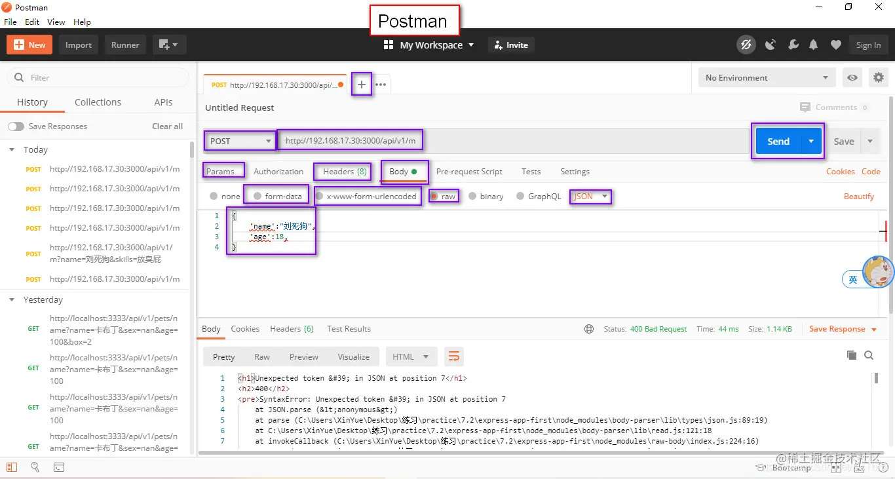Open Find and Replace icon in the bottom bar
This screenshot has width=895, height=479.
pyautogui.click(x=35, y=467)
